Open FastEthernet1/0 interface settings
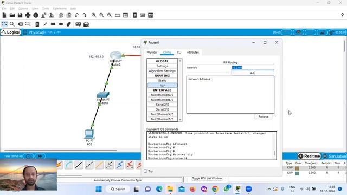The height and width of the screenshot is (195, 347). 162,100
